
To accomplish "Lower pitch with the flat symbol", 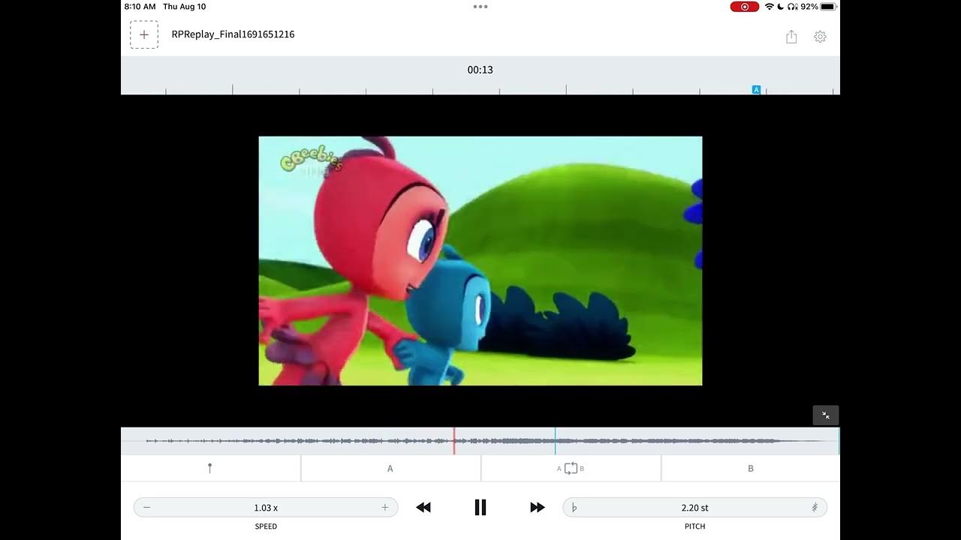I will click(x=574, y=508).
